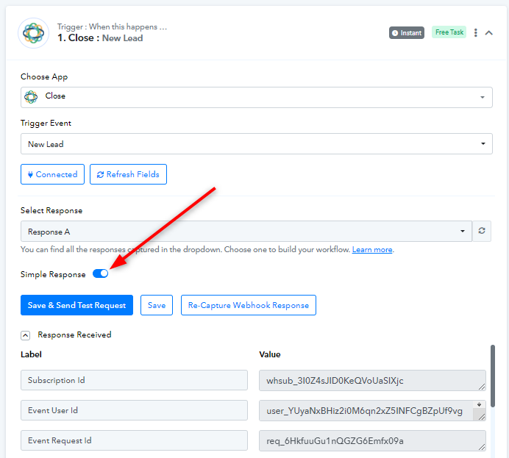Toggle the Simple Response switch
Image resolution: width=509 pixels, height=458 pixels.
pos(100,273)
